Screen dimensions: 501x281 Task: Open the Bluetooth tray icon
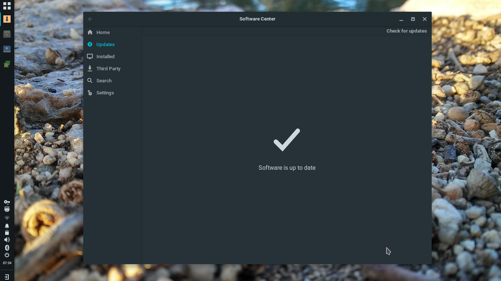[7, 248]
